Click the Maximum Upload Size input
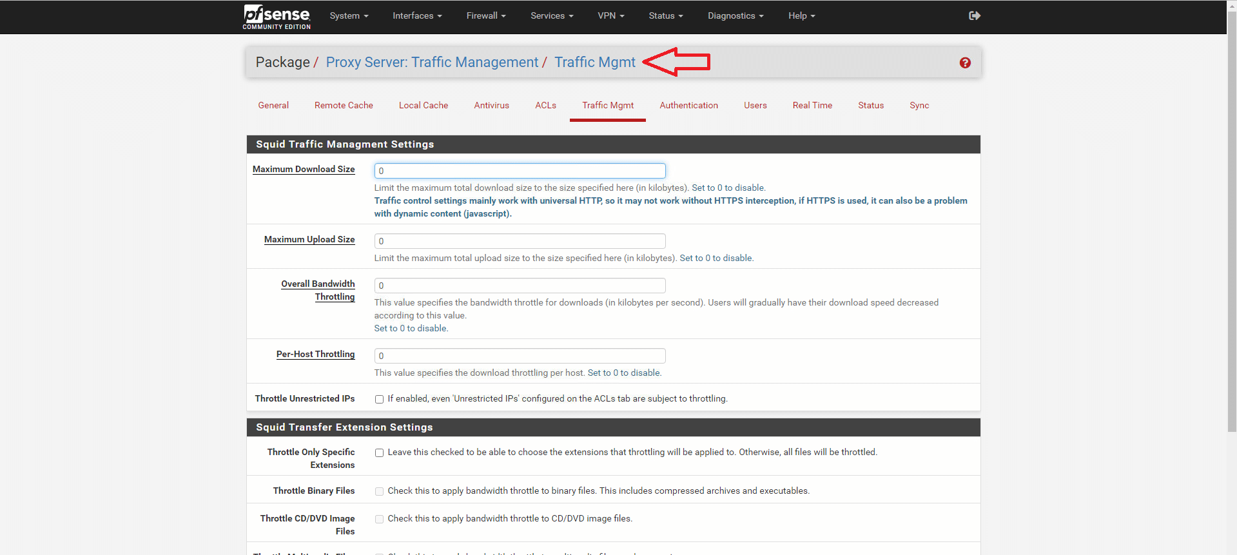The width and height of the screenshot is (1237, 555). tap(520, 241)
